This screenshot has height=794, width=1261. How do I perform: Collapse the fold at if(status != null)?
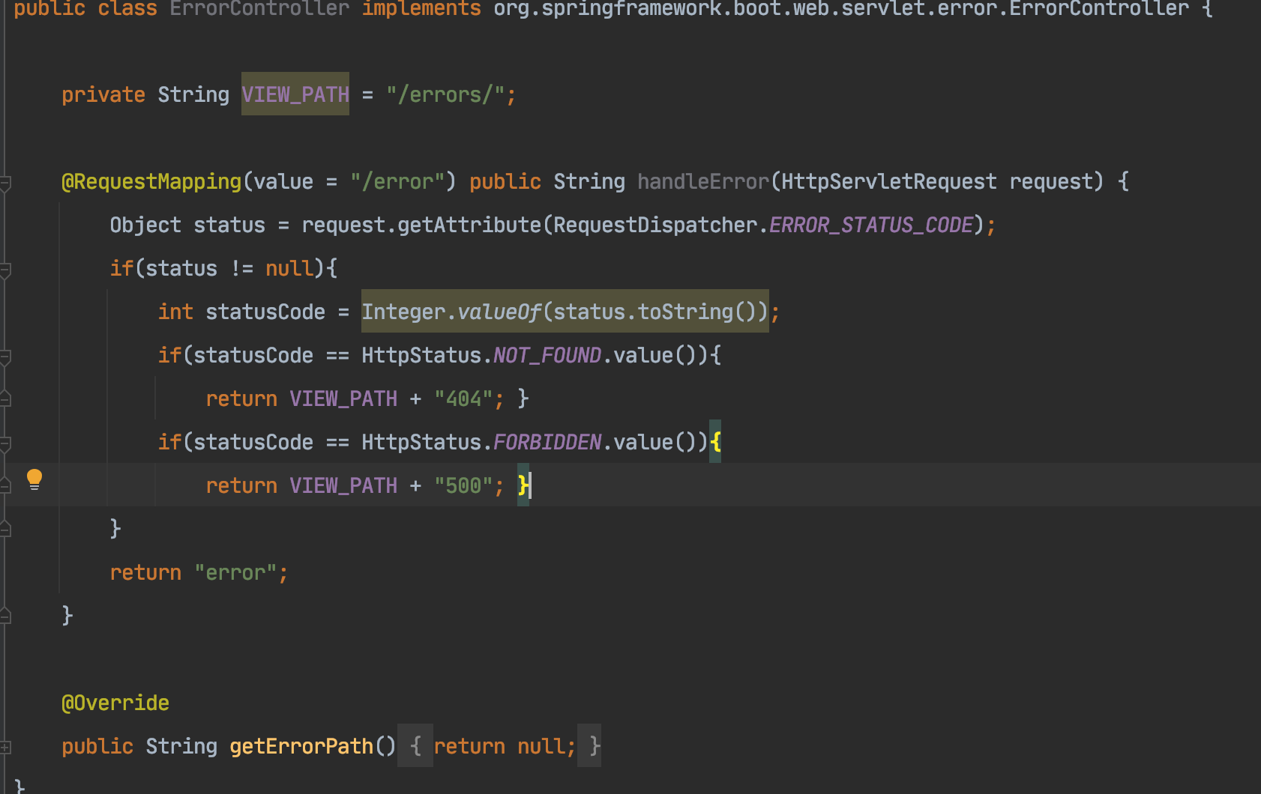click(x=4, y=269)
